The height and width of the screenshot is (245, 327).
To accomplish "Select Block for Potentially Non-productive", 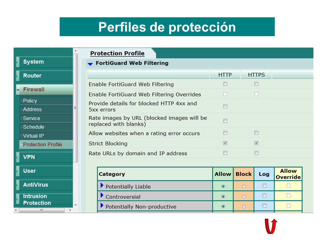I will [x=244, y=206].
